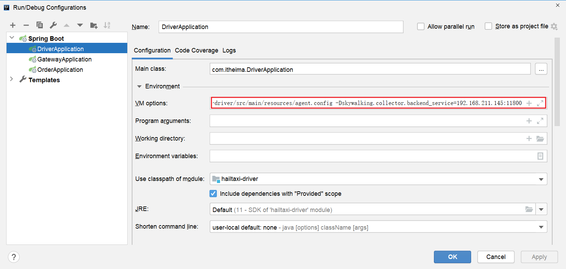Open Shorten command line dropdown
Image resolution: width=566 pixels, height=269 pixels.
pyautogui.click(x=541, y=227)
